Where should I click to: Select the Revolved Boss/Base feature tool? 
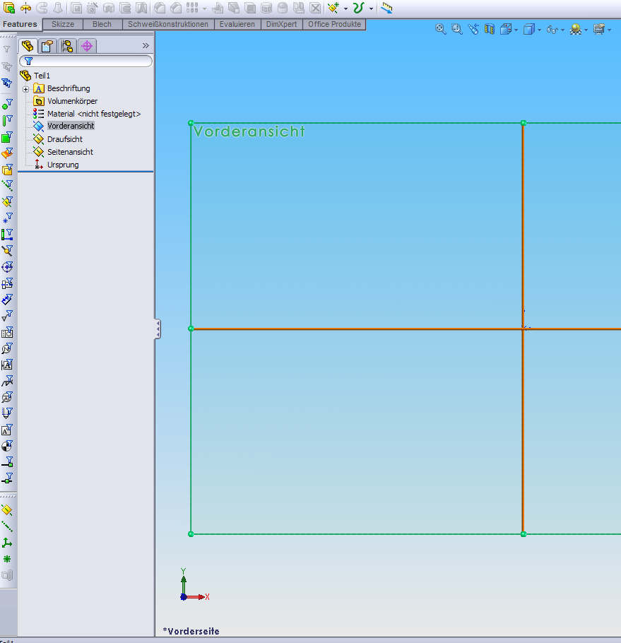pyautogui.click(x=25, y=8)
